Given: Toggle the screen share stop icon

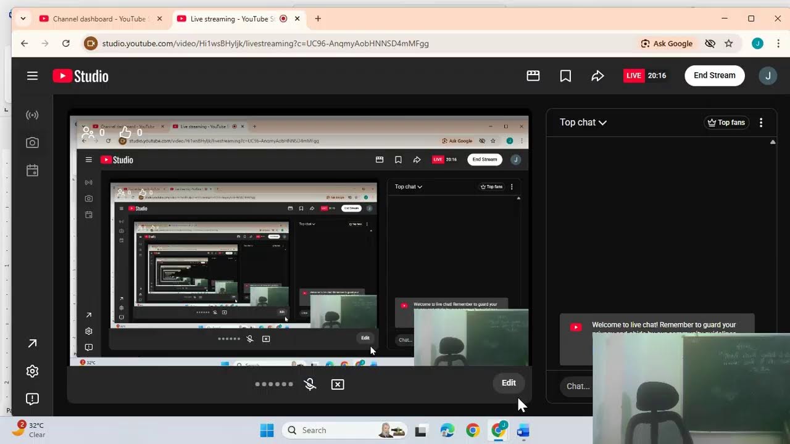Looking at the screenshot, I should [338, 384].
